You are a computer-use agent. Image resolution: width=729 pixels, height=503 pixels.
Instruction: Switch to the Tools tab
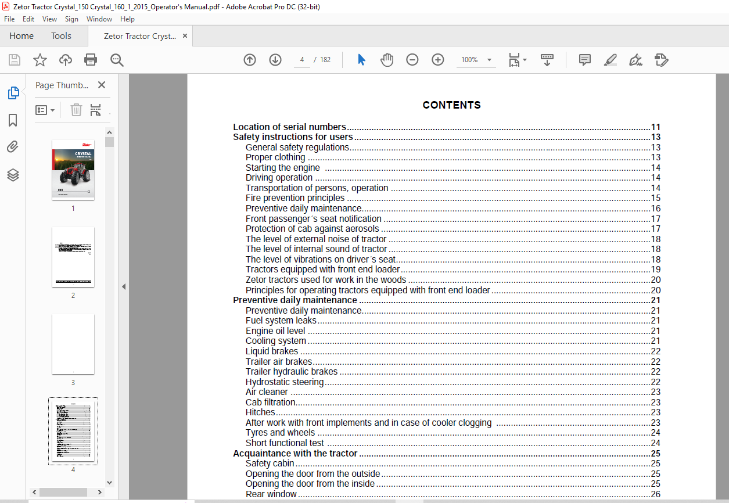[61, 35]
